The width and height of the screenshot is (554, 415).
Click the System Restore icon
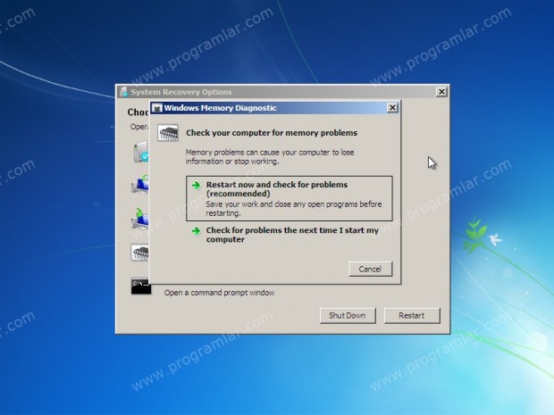140,186
